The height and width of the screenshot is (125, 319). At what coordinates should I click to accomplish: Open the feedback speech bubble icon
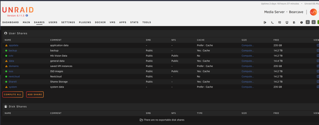click(279, 23)
